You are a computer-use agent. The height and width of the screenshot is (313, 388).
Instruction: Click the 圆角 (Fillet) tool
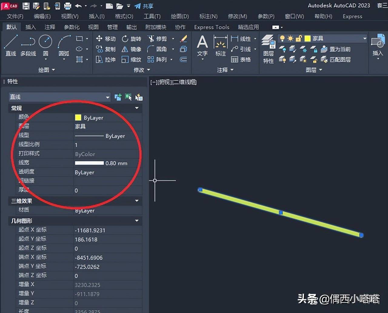(x=157, y=49)
